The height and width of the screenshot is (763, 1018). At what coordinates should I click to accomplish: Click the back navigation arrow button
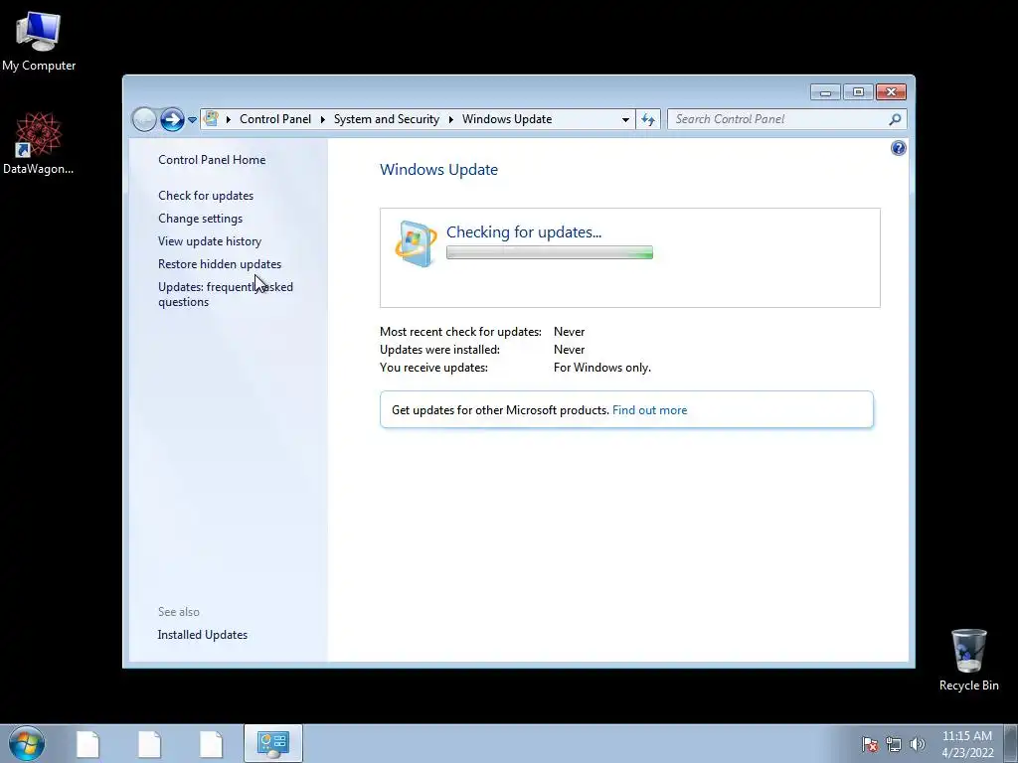pos(144,119)
